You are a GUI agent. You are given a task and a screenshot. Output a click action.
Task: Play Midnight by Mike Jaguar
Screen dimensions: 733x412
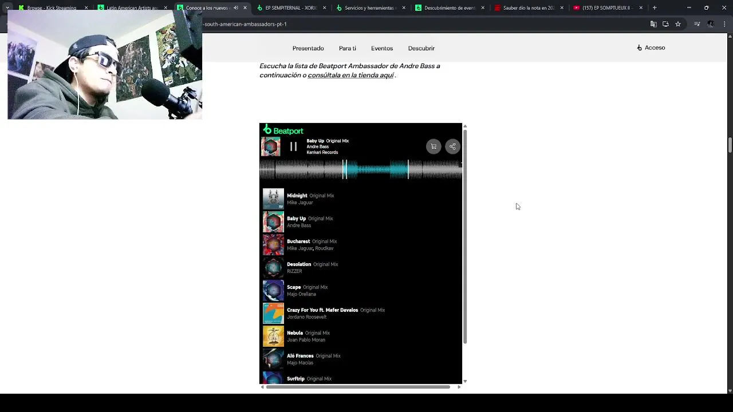[273, 199]
